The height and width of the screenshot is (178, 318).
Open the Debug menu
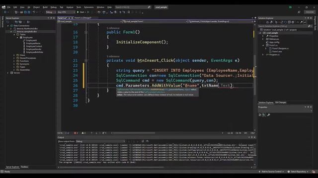click(54, 7)
